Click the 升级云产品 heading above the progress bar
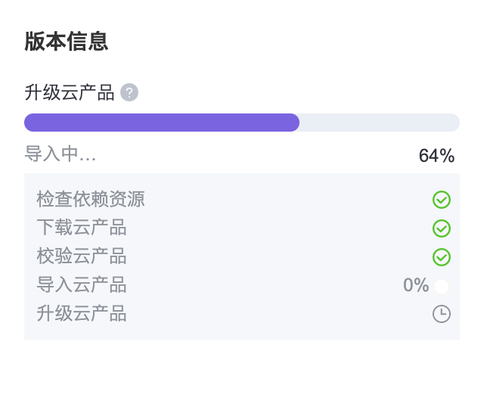 [70, 93]
